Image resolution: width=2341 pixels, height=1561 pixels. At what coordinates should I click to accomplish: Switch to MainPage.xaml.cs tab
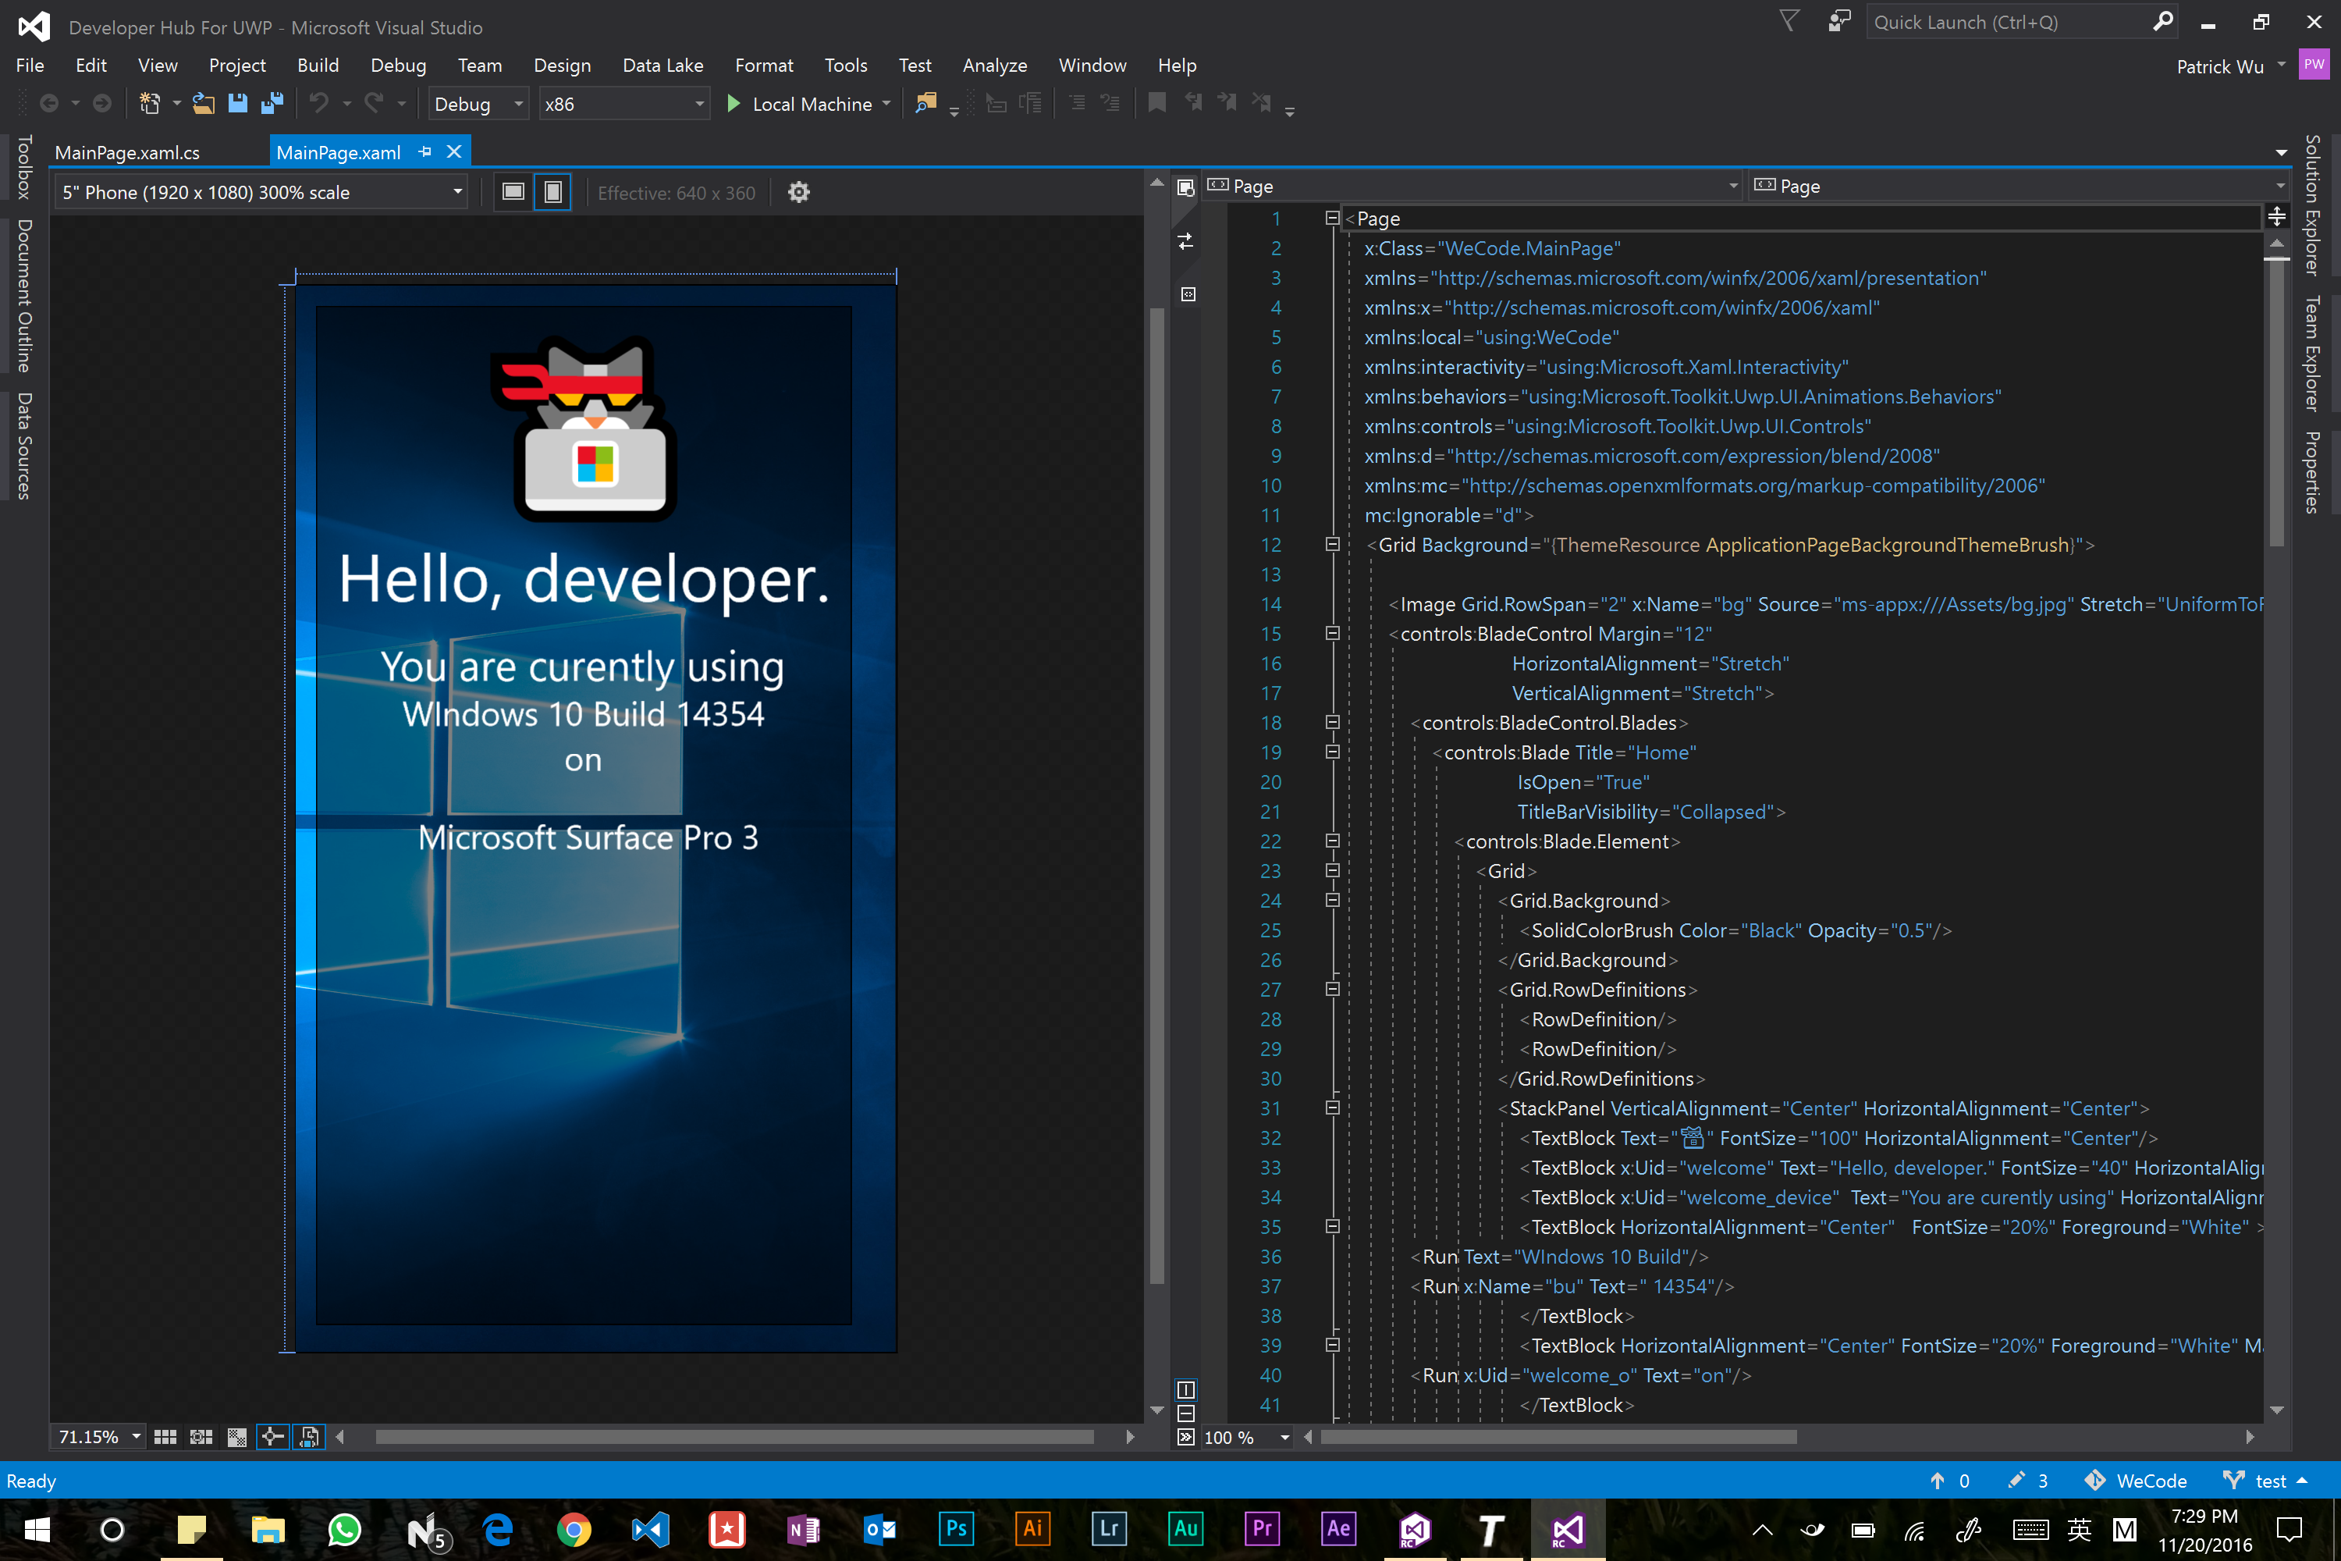pyautogui.click(x=127, y=152)
